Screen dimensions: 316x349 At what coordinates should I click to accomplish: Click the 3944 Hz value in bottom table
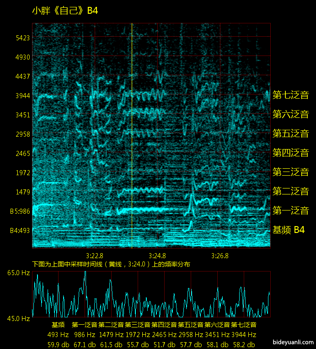point(244,335)
